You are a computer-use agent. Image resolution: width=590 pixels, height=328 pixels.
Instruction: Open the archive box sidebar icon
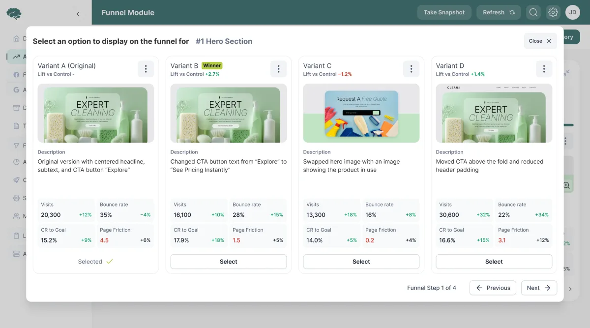[17, 108]
